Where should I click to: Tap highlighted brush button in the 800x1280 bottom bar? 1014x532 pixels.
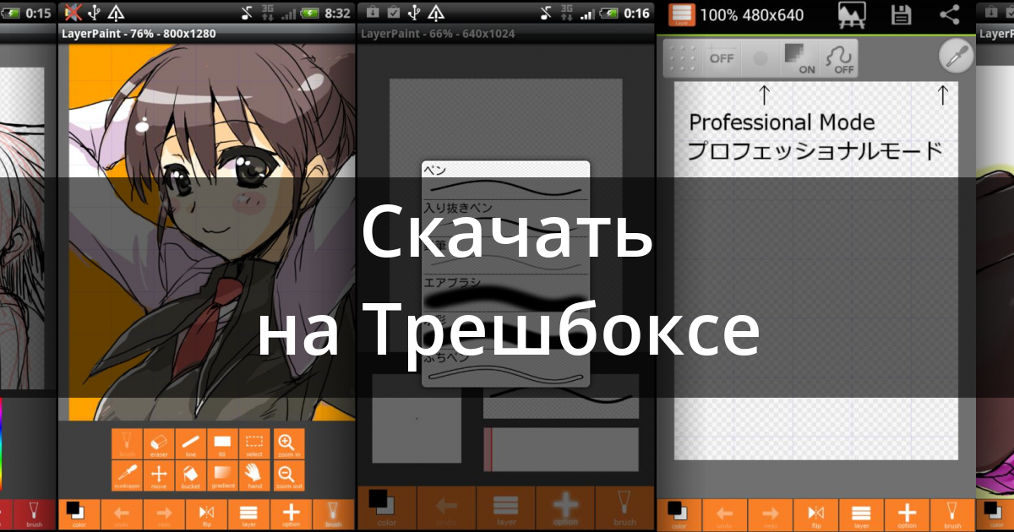(x=333, y=514)
